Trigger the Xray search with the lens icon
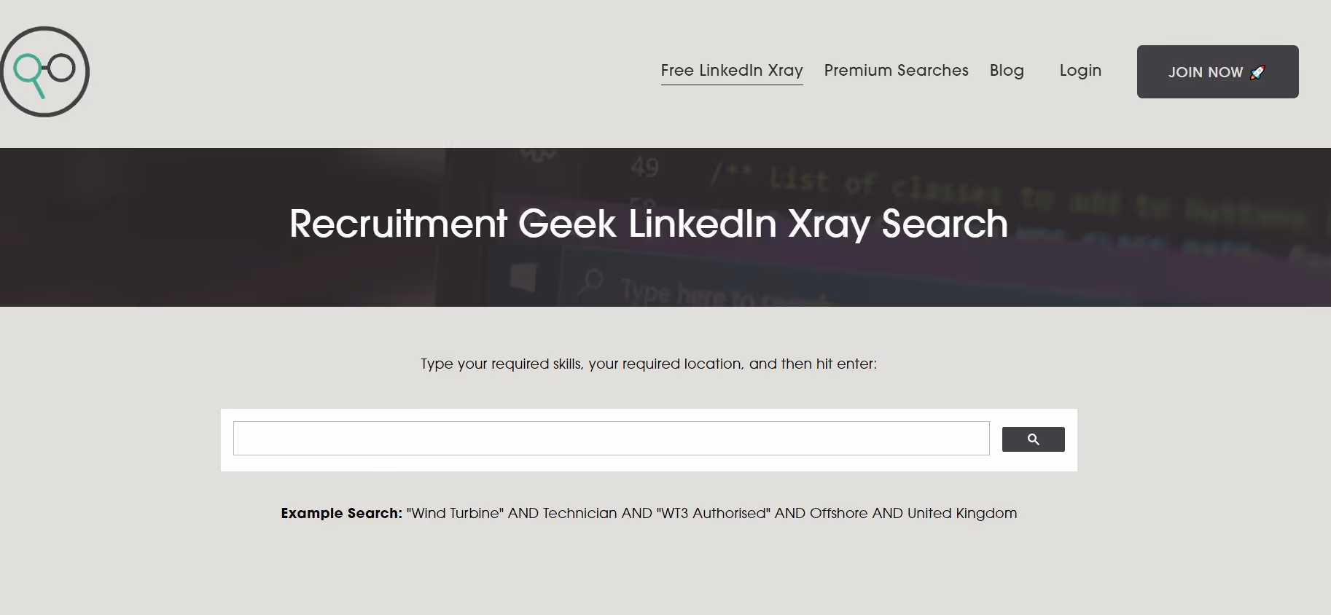 pyautogui.click(x=1032, y=439)
